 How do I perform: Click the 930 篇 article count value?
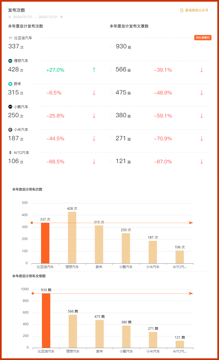(x=123, y=46)
